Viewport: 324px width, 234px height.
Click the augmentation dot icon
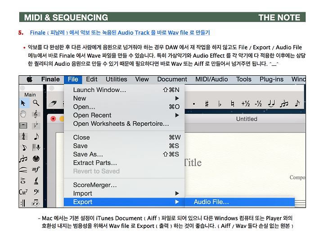coord(194,104)
